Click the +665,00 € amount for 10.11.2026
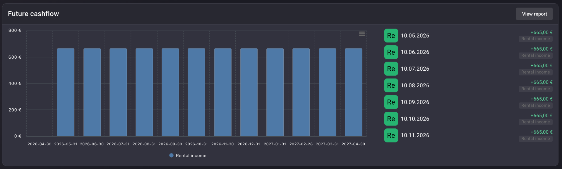This screenshot has height=169, width=562. (x=542, y=132)
